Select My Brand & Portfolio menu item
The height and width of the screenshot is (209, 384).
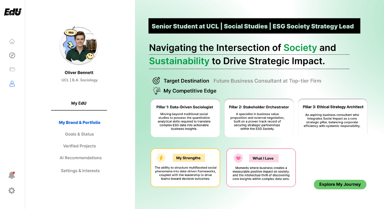tap(79, 122)
